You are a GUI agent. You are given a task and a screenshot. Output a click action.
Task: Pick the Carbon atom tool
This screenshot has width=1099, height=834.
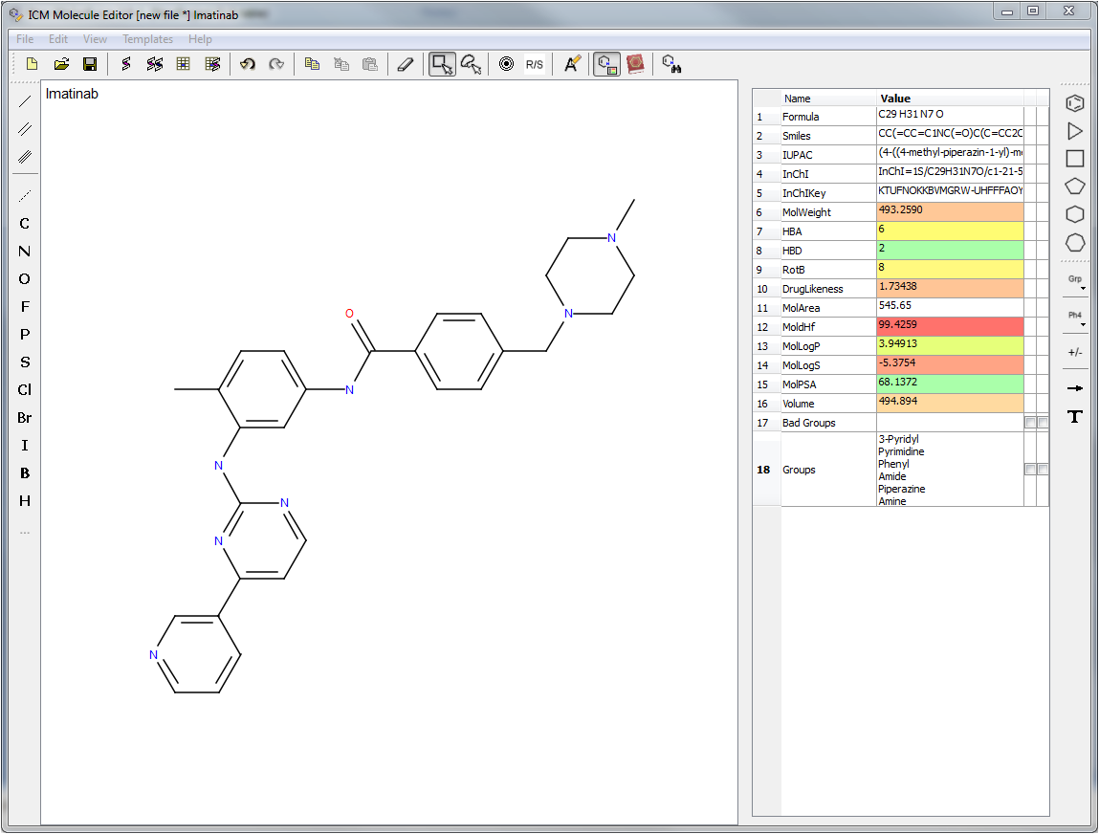point(25,224)
